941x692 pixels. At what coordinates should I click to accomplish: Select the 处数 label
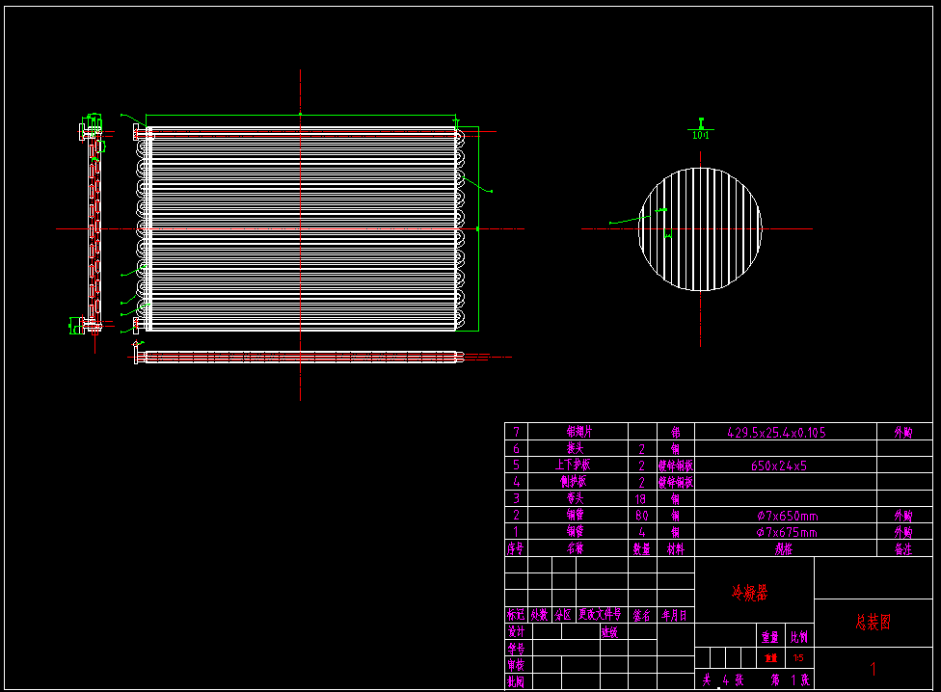coord(540,615)
